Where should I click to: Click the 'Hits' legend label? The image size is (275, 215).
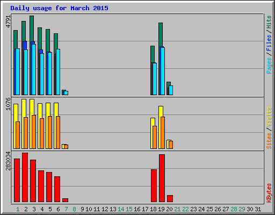tap(269, 23)
